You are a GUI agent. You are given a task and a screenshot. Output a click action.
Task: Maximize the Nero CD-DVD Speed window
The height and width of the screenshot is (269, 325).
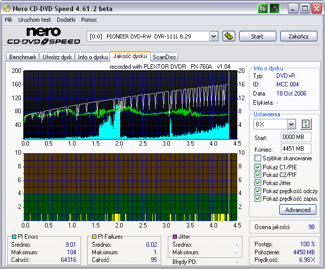coord(305,9)
